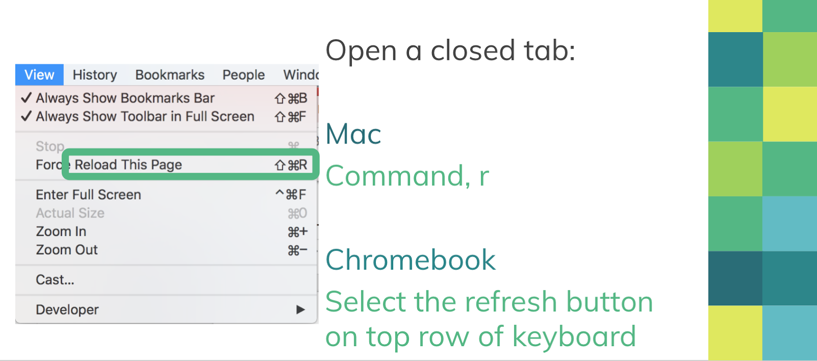Image resolution: width=817 pixels, height=361 pixels.
Task: Toggle Always Show Bookmarks Bar checkmark
Action: point(125,98)
